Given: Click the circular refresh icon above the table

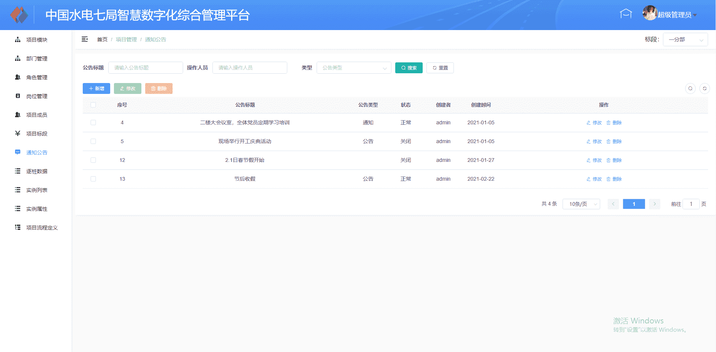Looking at the screenshot, I should point(704,88).
